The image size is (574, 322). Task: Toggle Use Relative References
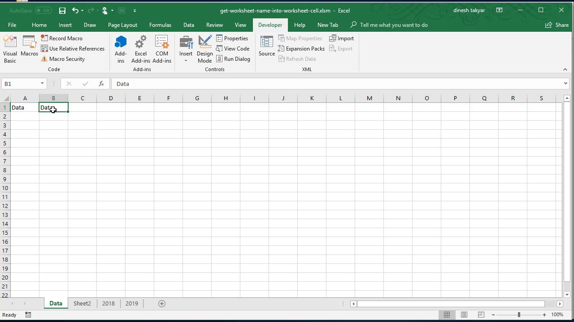pyautogui.click(x=73, y=49)
